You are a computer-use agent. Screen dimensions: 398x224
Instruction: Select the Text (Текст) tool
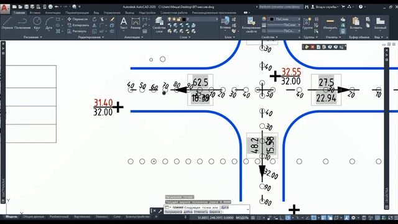tap(124, 23)
